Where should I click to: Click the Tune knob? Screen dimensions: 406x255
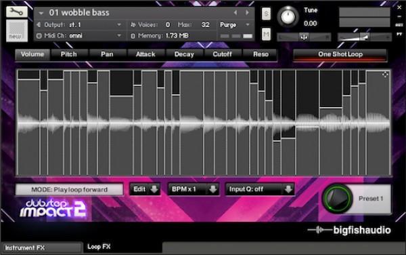tap(288, 16)
